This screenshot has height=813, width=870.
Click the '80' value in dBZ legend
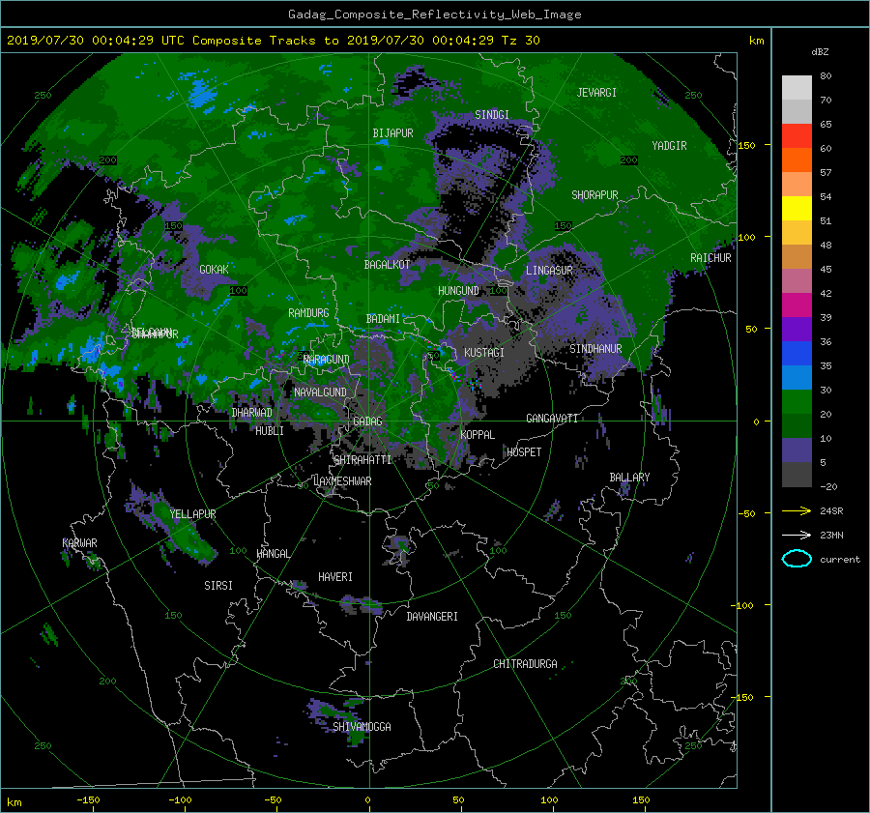pos(826,76)
